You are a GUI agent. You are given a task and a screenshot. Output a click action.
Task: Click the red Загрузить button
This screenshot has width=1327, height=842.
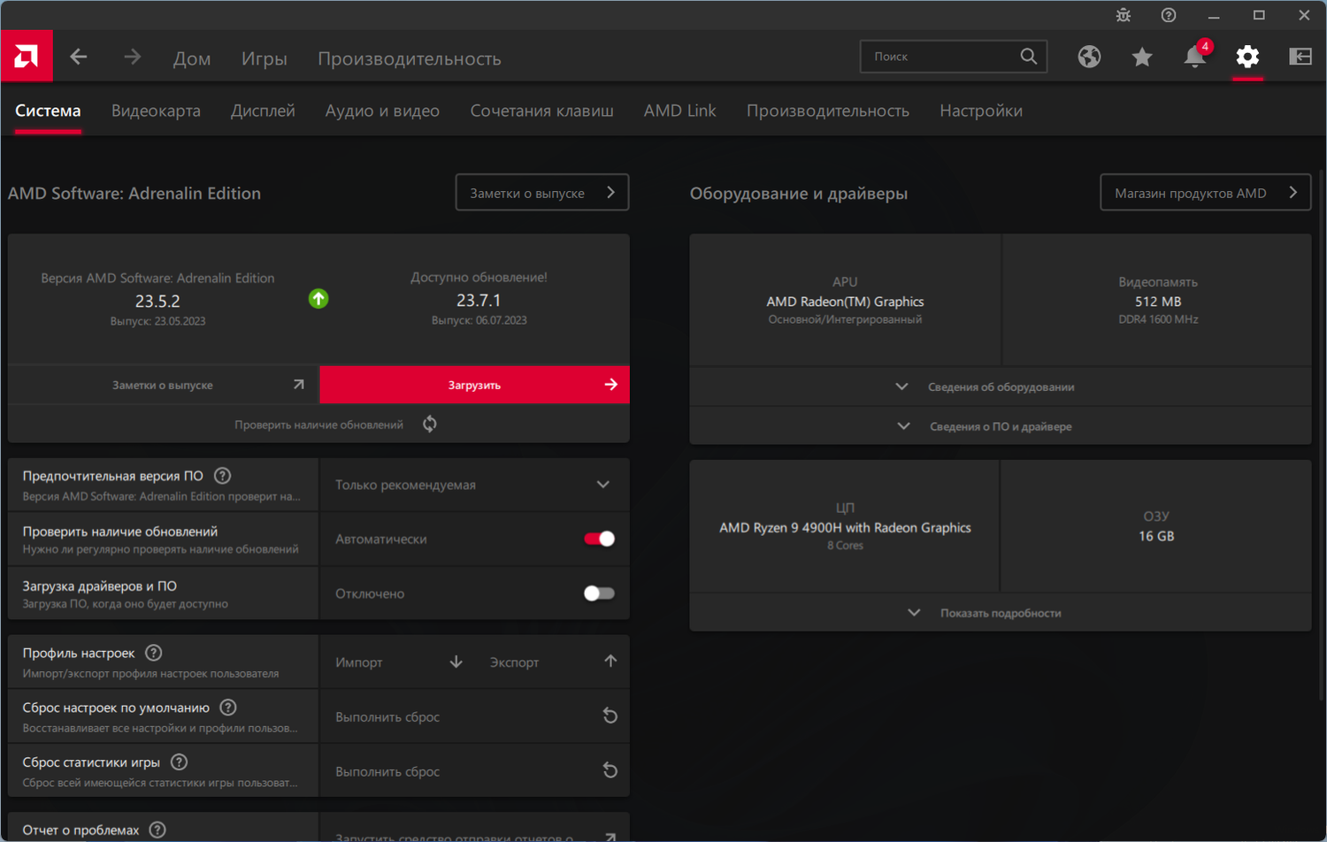(474, 385)
